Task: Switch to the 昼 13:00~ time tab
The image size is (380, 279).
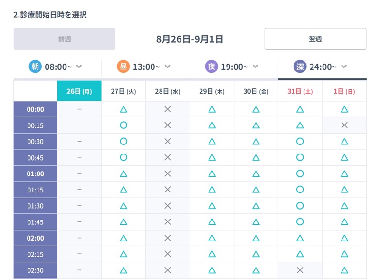Action: 146,67
